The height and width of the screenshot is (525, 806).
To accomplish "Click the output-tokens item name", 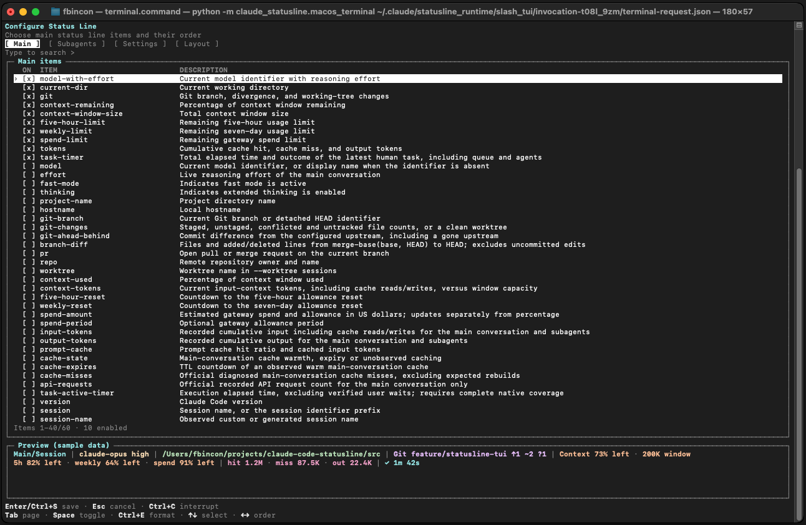I will click(68, 341).
